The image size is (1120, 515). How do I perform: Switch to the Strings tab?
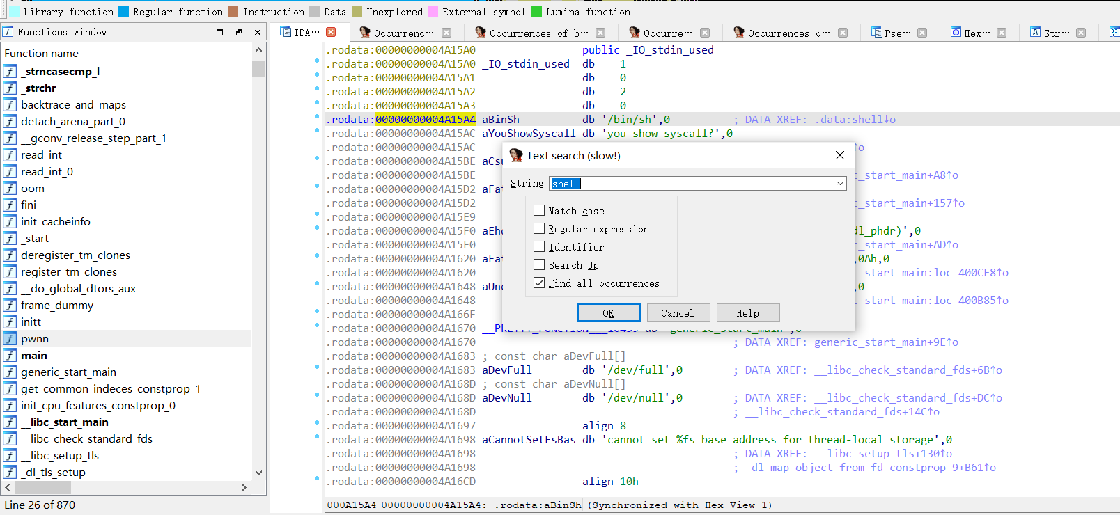point(1057,32)
